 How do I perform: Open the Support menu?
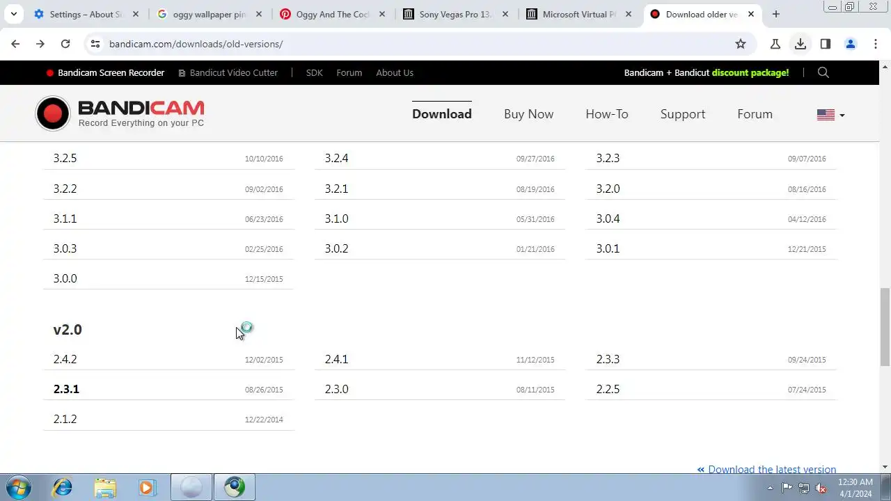(x=683, y=114)
